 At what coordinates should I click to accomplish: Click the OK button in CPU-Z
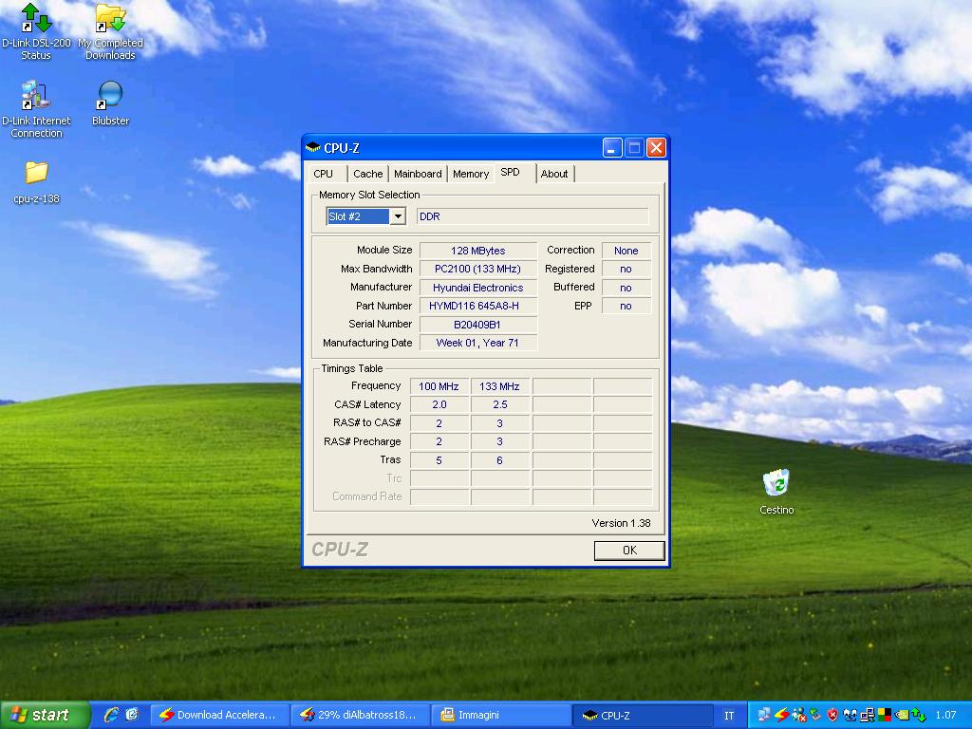pos(629,551)
